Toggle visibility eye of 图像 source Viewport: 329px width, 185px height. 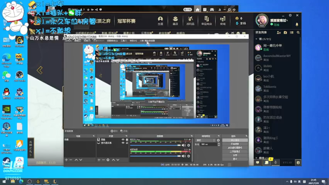pos(123,139)
